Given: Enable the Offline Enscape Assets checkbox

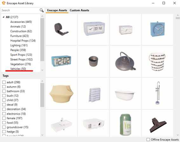Looking at the screenshot, I should click(148, 139).
